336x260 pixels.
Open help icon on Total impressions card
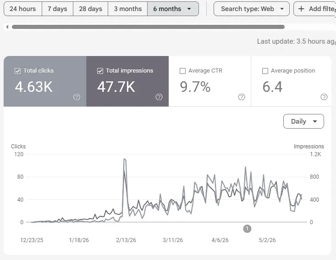pos(159,97)
